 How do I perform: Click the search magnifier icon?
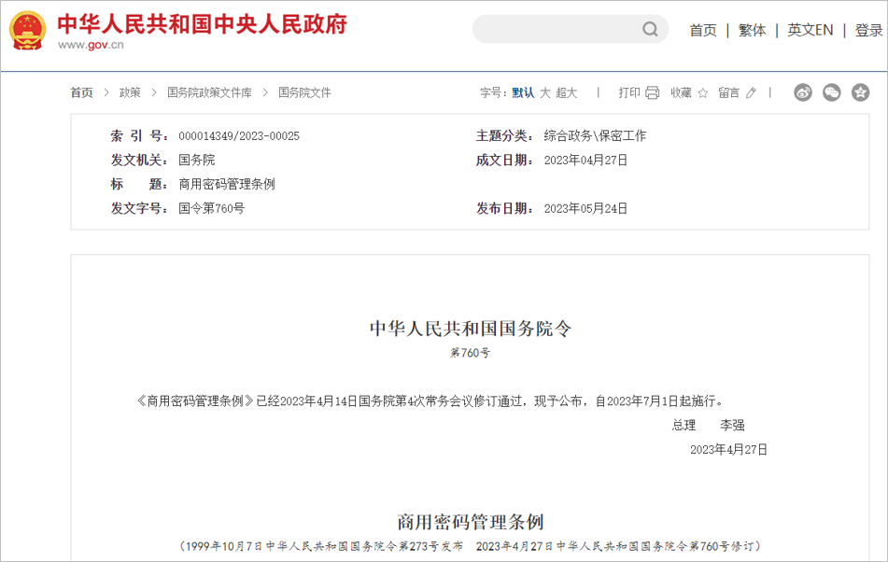(x=650, y=30)
